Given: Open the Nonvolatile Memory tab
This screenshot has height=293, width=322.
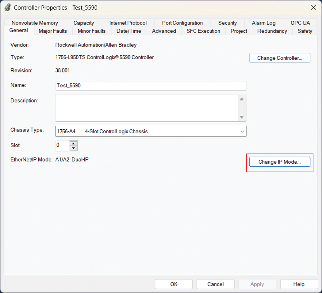Looking at the screenshot, I should 35,23.
